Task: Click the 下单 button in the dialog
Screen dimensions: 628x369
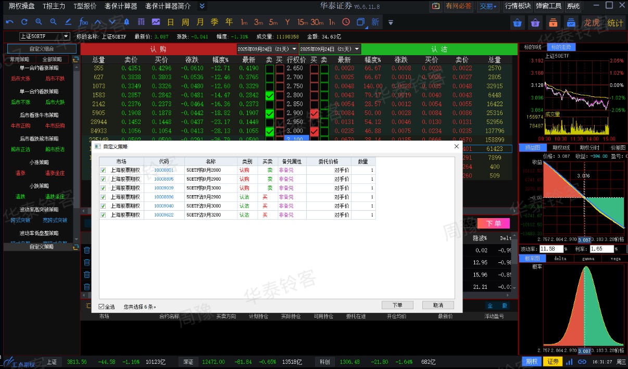Action: pyautogui.click(x=397, y=305)
